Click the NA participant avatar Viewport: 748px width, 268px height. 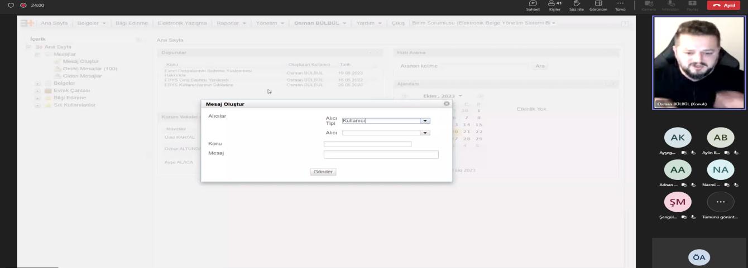pyautogui.click(x=721, y=170)
